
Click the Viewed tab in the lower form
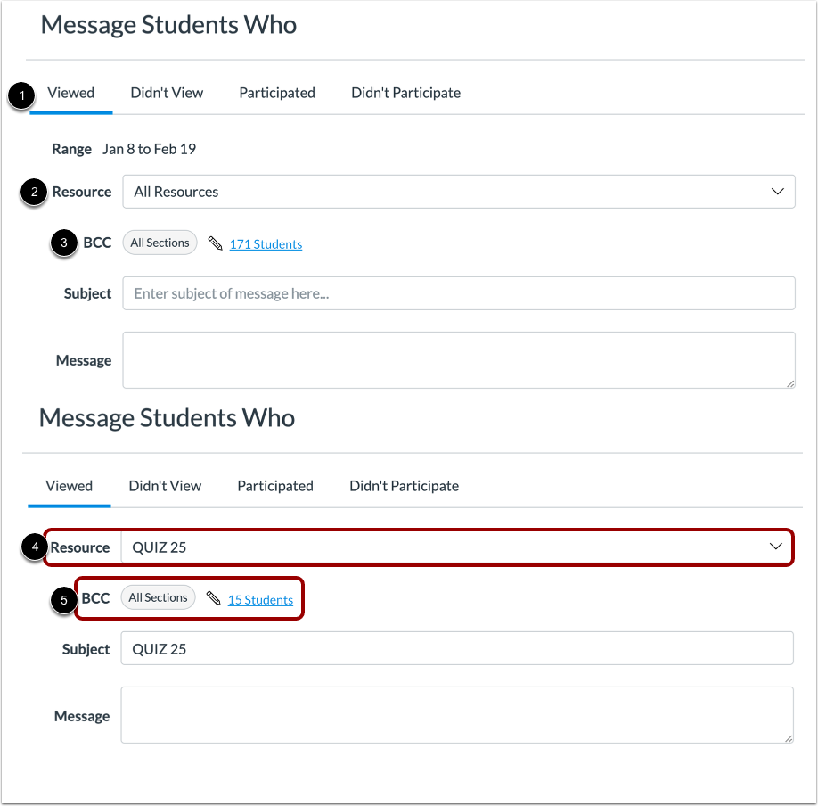pyautogui.click(x=69, y=486)
